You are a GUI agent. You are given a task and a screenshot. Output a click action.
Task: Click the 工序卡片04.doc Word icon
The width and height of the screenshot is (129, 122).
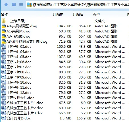(x=4, y=51)
